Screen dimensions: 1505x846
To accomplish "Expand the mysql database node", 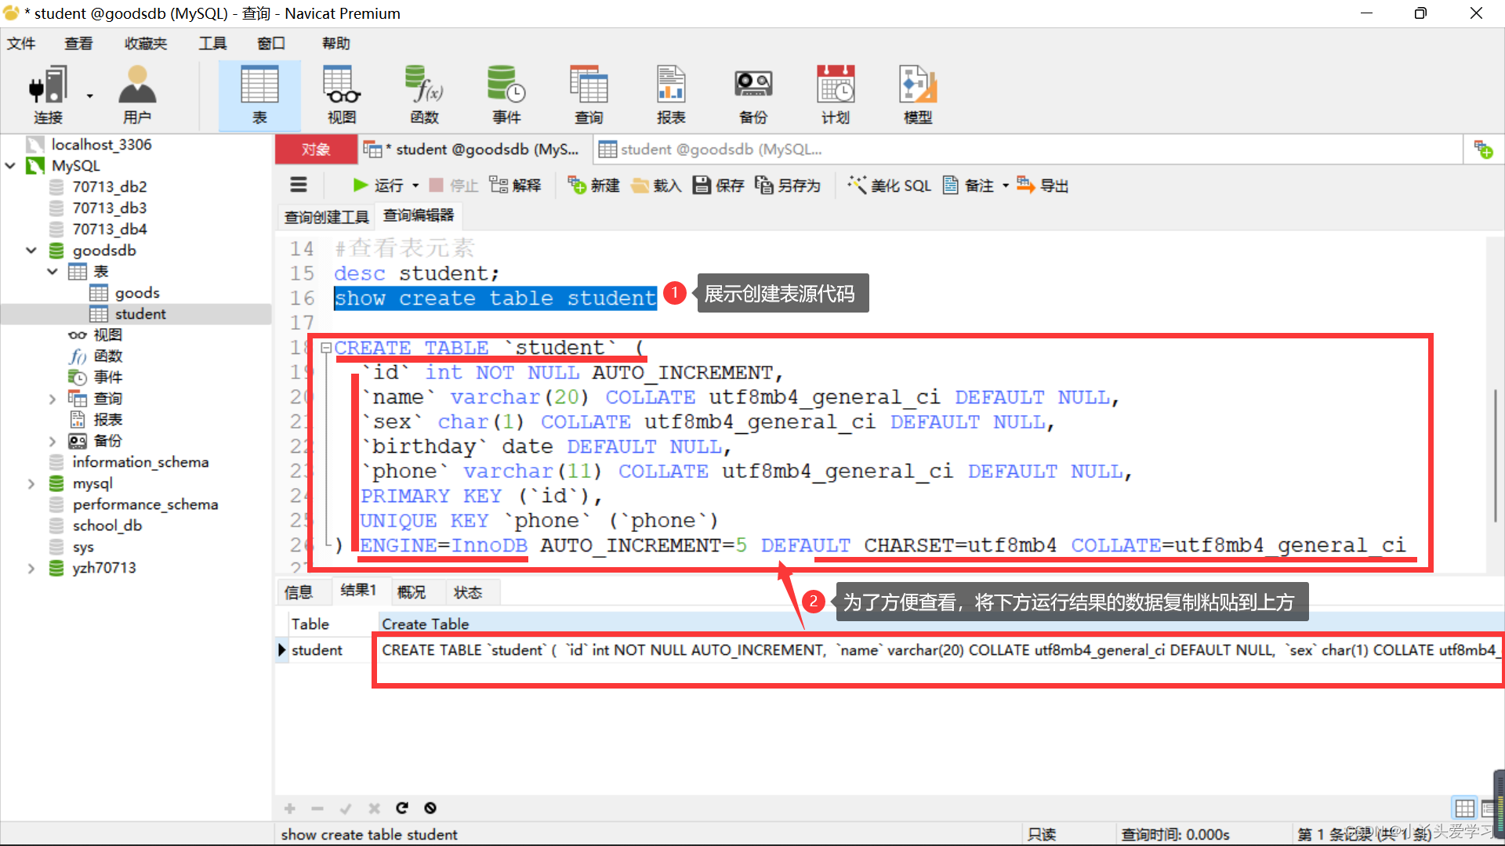I will 31,483.
